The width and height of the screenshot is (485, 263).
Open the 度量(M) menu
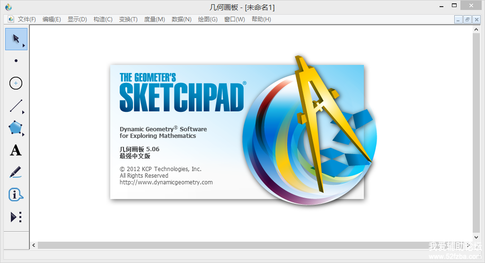(155, 19)
